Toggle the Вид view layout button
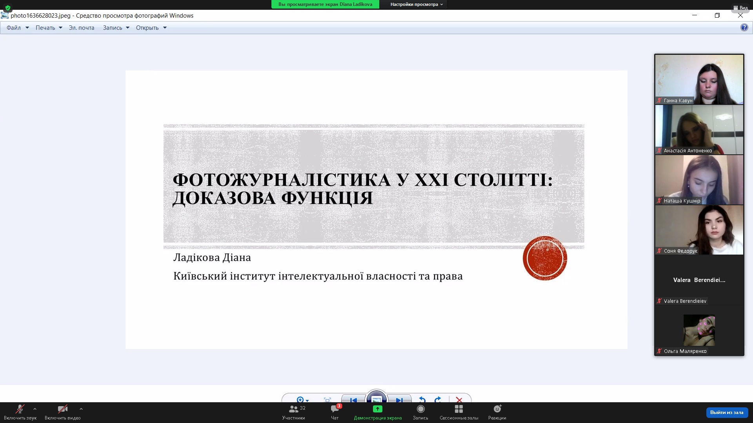Screen dimensions: 753x423 740,7
